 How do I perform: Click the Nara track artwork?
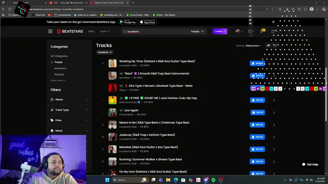pos(112,76)
